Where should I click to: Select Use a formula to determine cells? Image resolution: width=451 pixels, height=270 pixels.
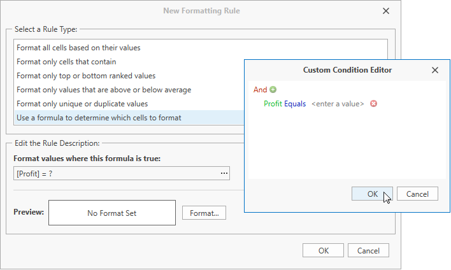tap(129, 118)
